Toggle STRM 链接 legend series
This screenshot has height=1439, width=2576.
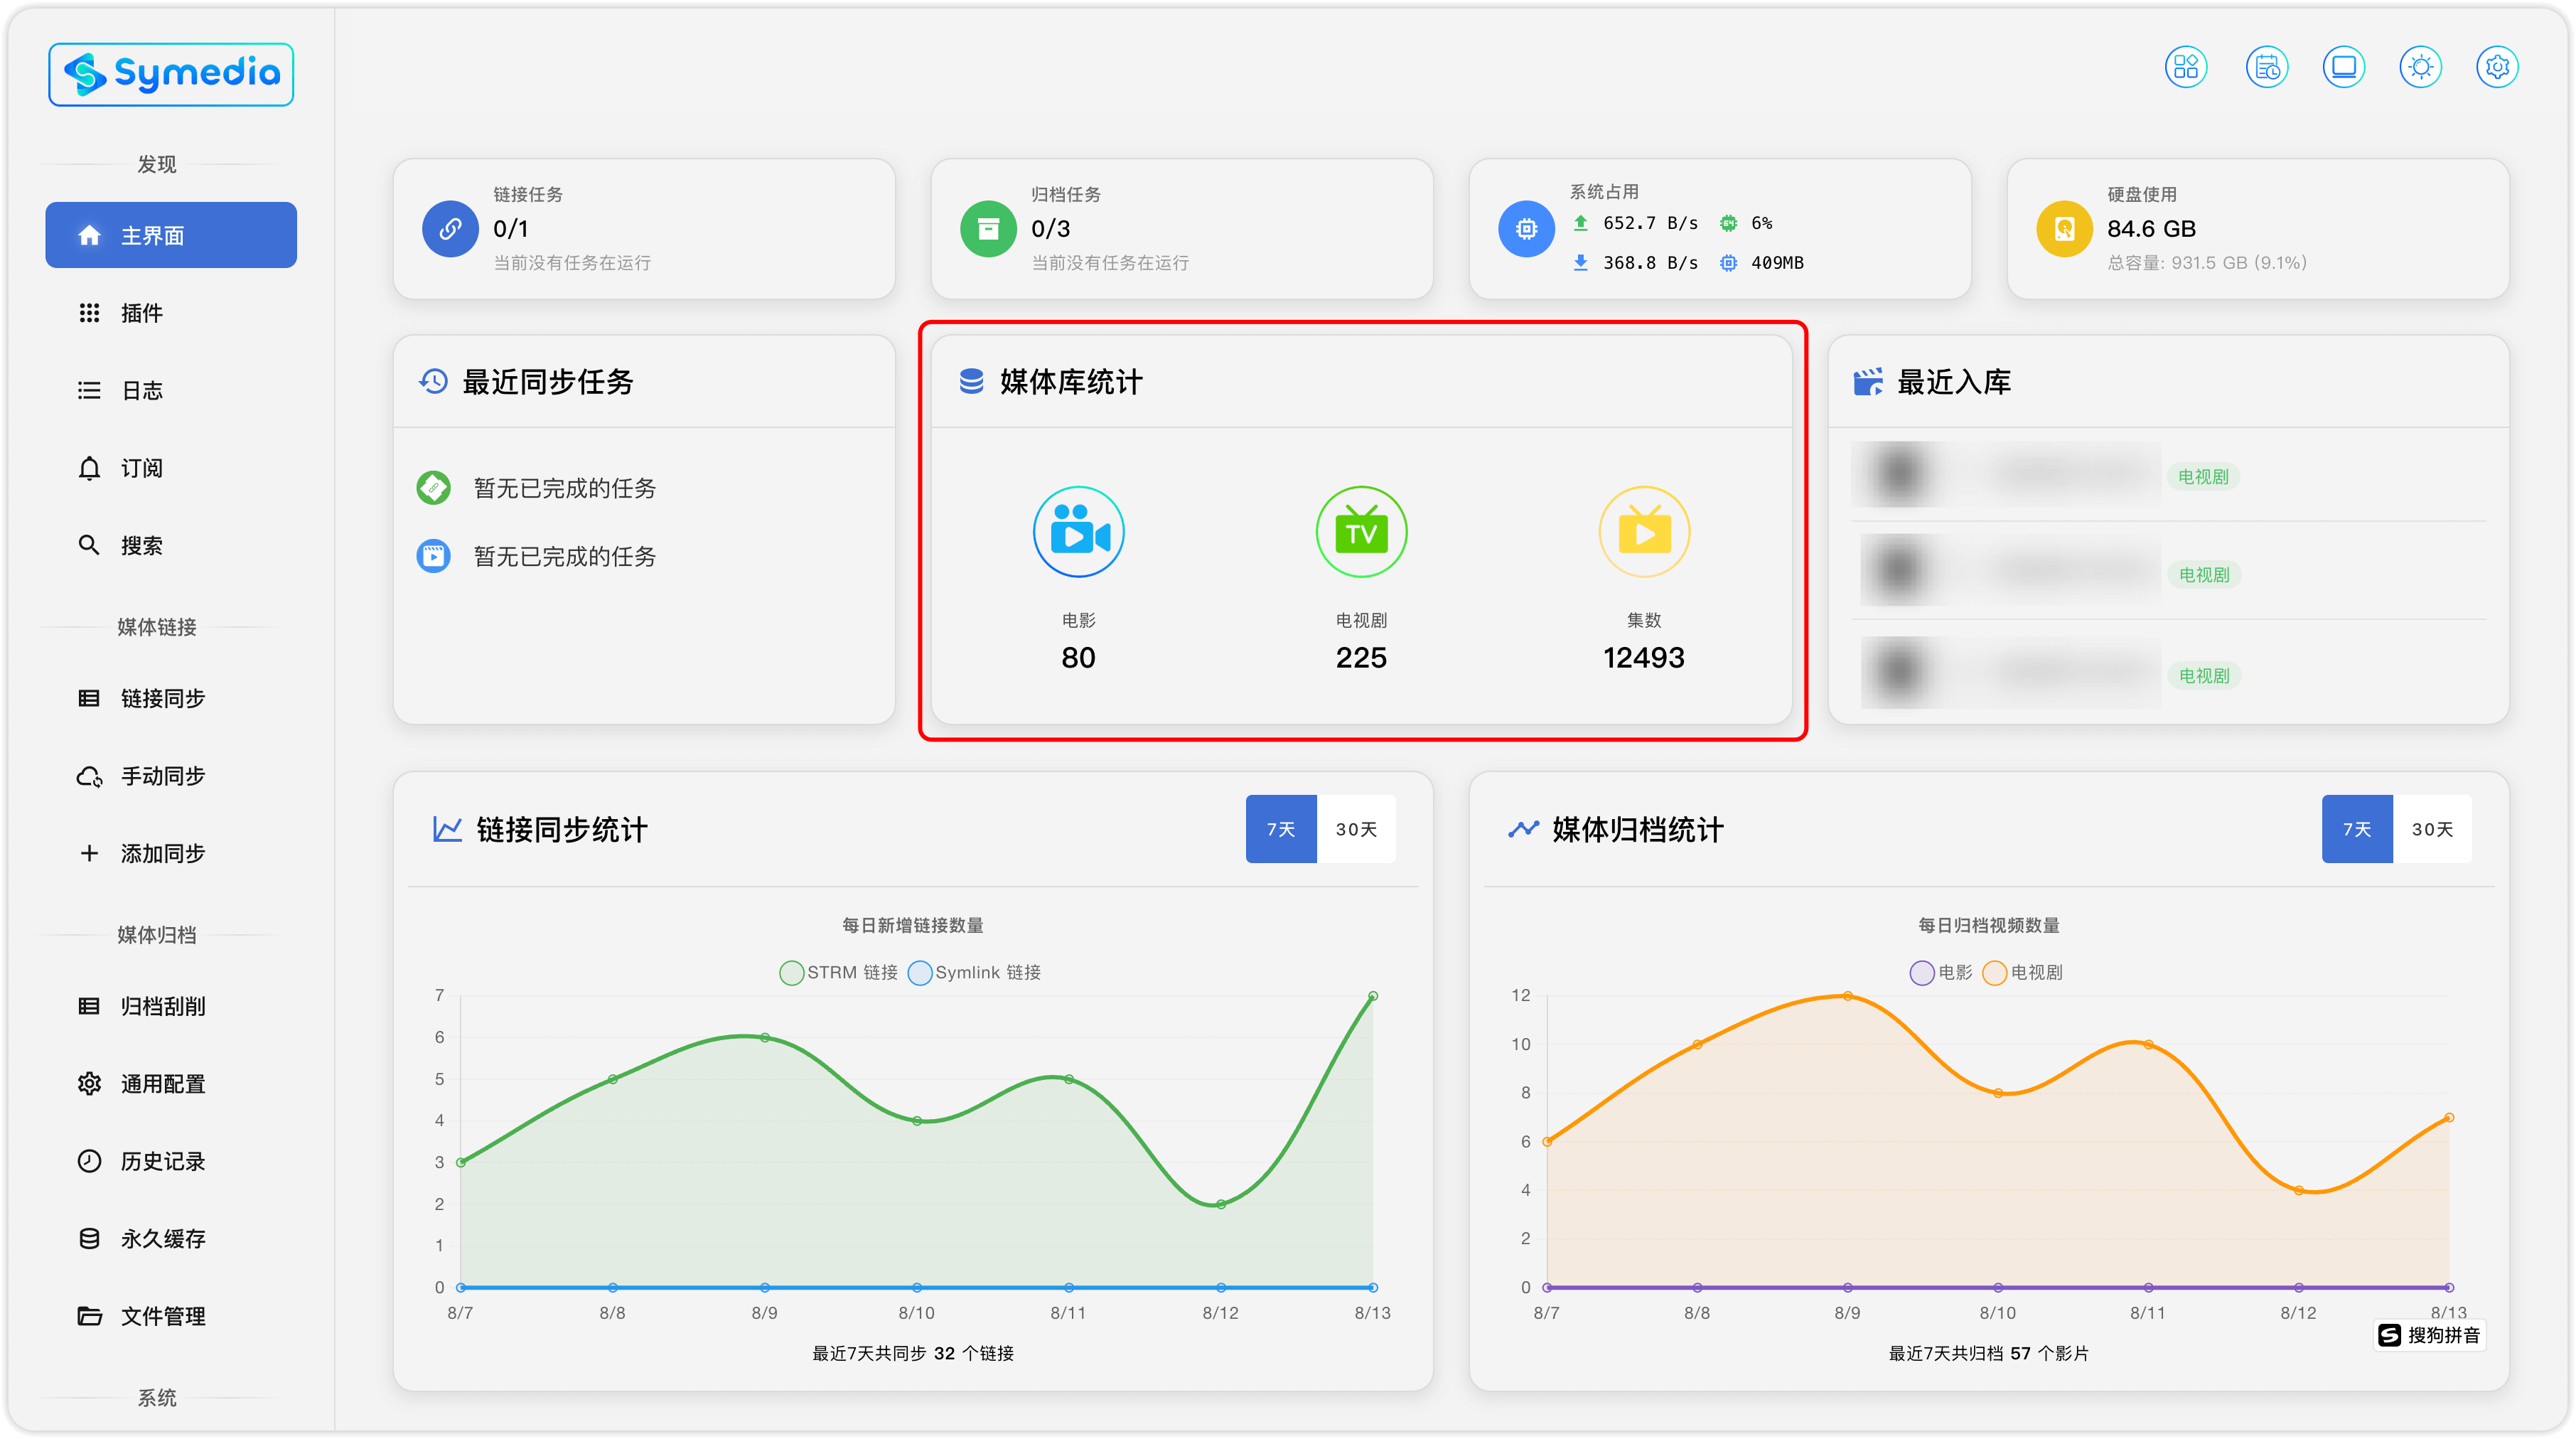click(839, 972)
